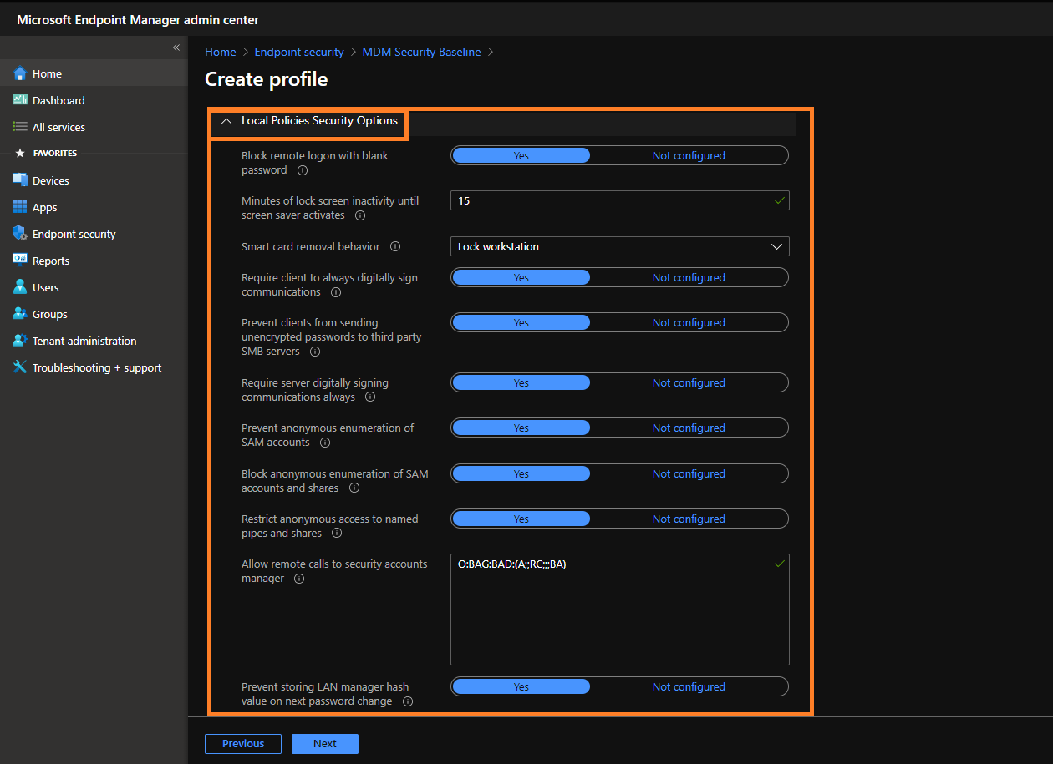Collapse Local Policies Security Options section

pos(226,121)
